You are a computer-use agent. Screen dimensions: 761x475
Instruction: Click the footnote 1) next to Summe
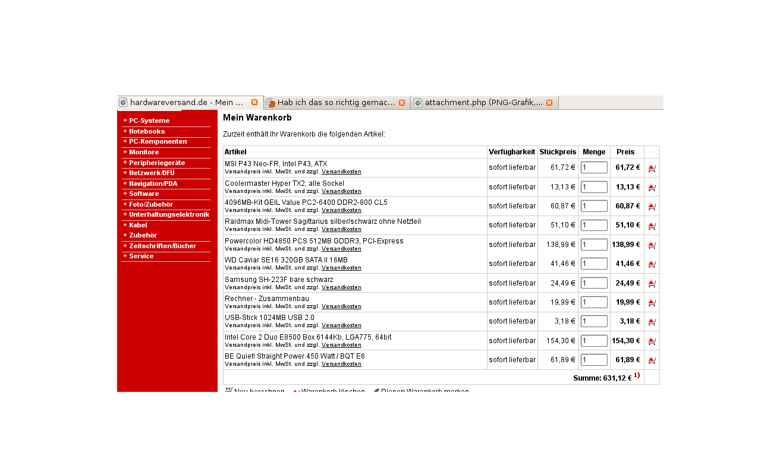pos(637,375)
